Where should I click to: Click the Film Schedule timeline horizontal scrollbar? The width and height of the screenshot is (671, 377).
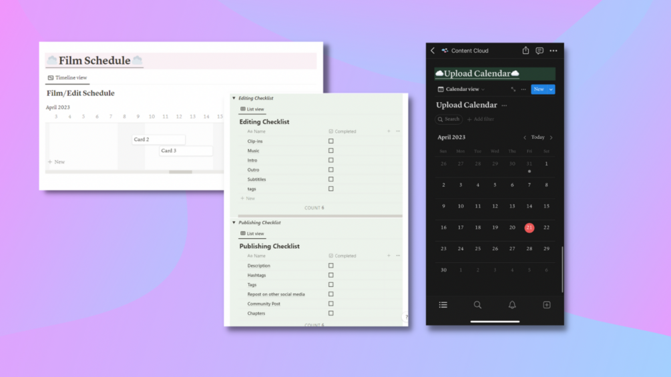point(180,172)
